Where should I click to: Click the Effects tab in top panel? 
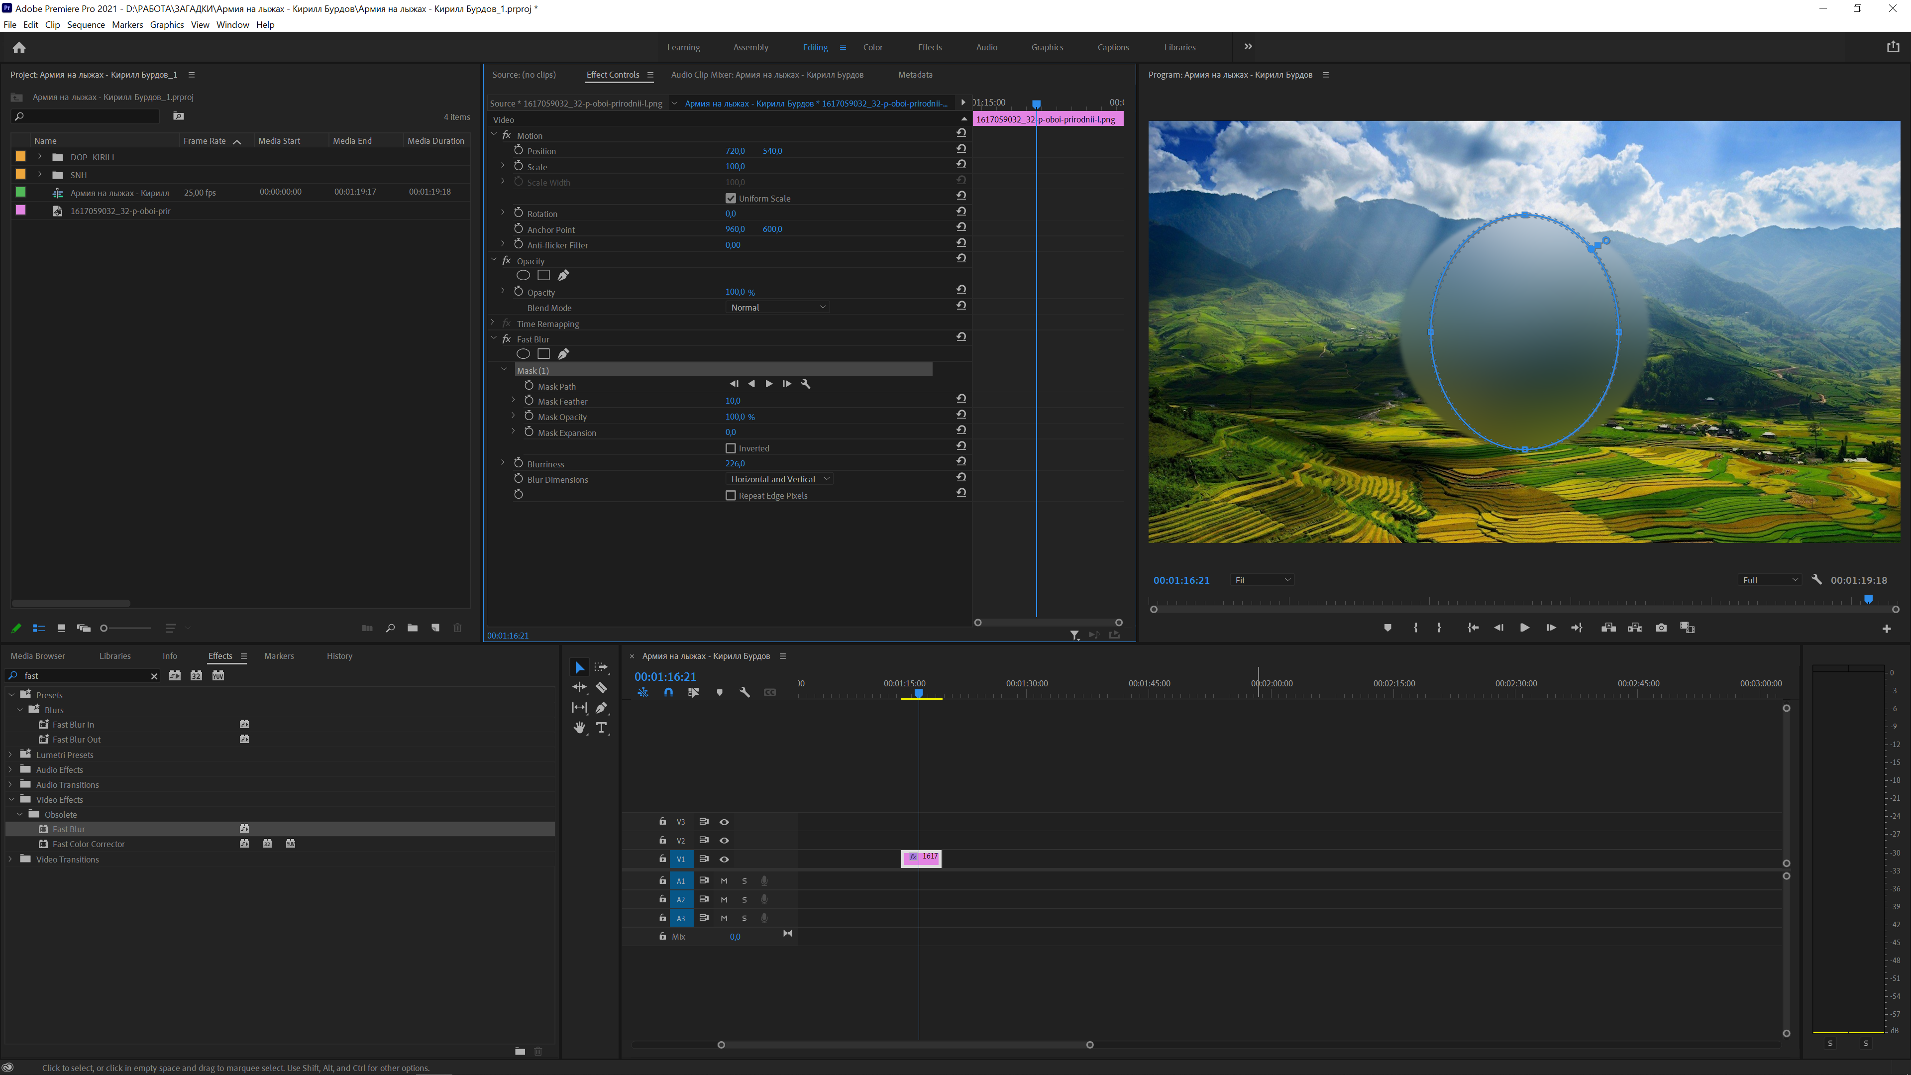(x=929, y=47)
